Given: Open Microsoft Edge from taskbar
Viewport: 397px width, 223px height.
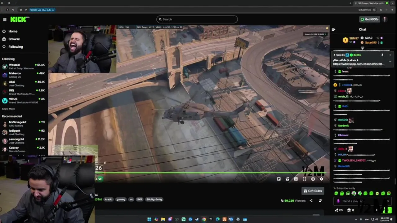Looking at the screenshot, I should pyautogui.click(x=217, y=219).
